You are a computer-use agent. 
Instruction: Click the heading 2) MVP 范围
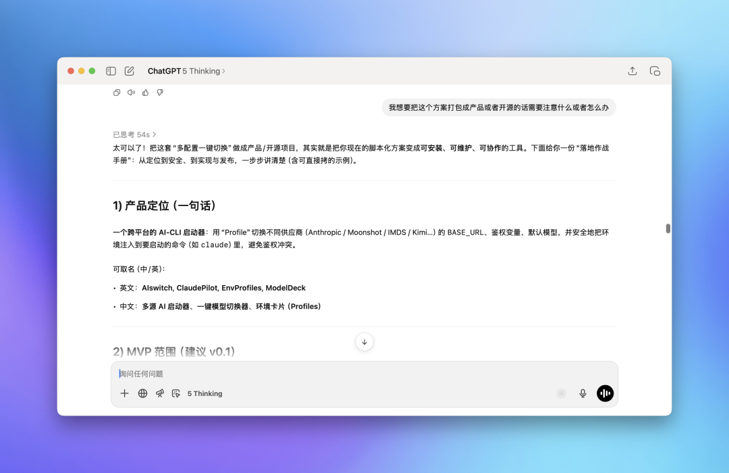[173, 351]
